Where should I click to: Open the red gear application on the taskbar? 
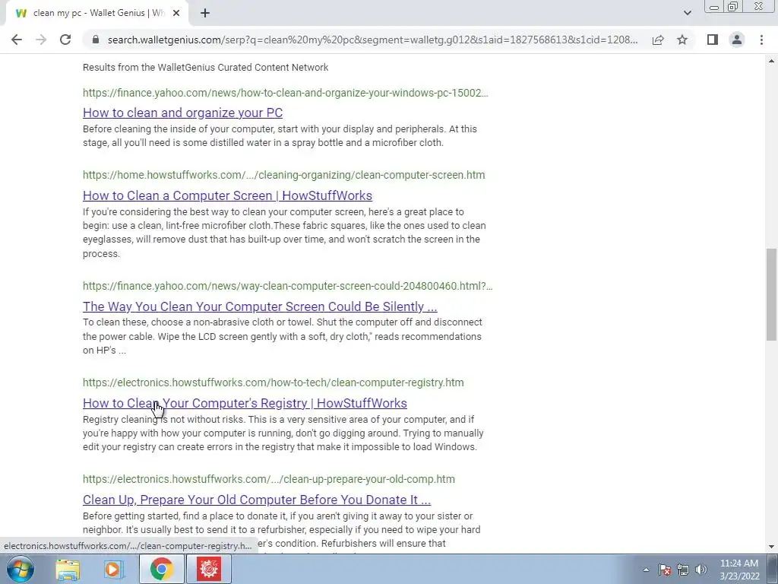(209, 569)
